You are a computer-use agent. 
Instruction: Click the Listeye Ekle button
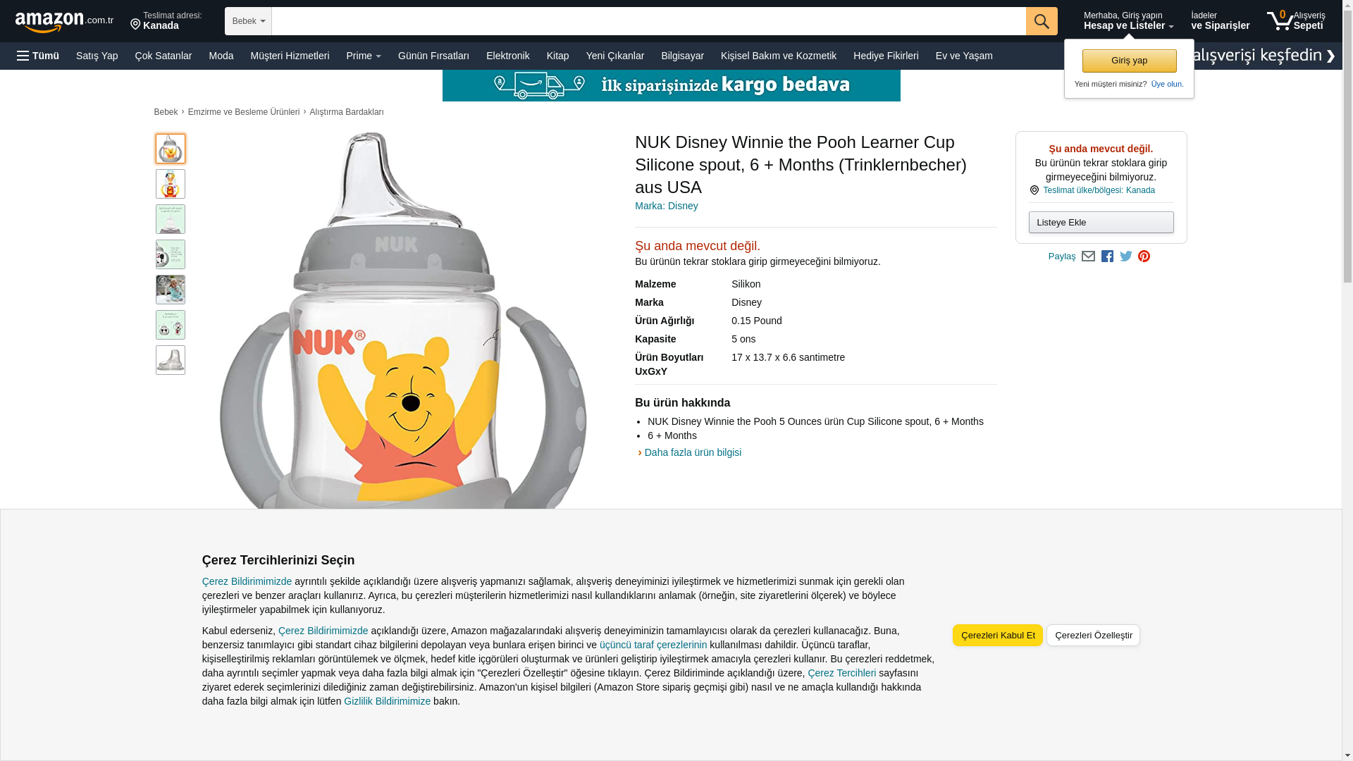tap(1101, 223)
